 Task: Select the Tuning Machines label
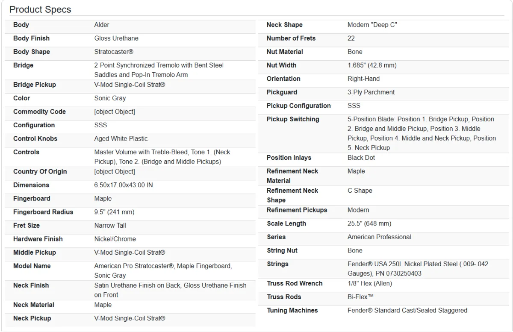[x=292, y=311]
